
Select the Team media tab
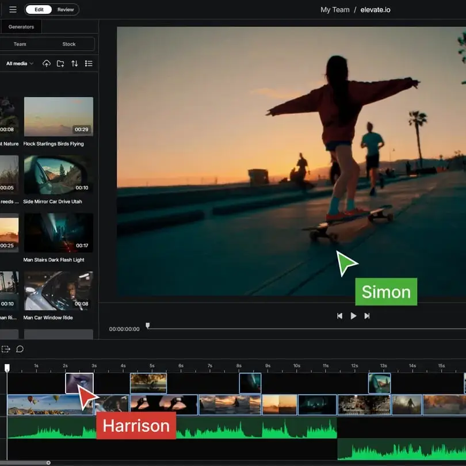point(20,44)
